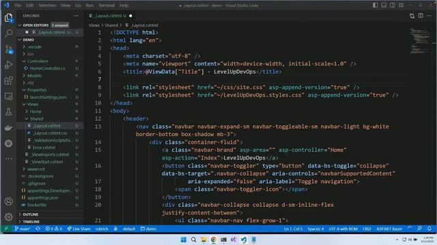
Task: Open the Source Control view
Action: click(x=9, y=50)
